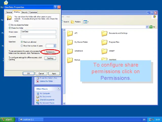
Task: Switch to the Security tab
Action: point(25,12)
